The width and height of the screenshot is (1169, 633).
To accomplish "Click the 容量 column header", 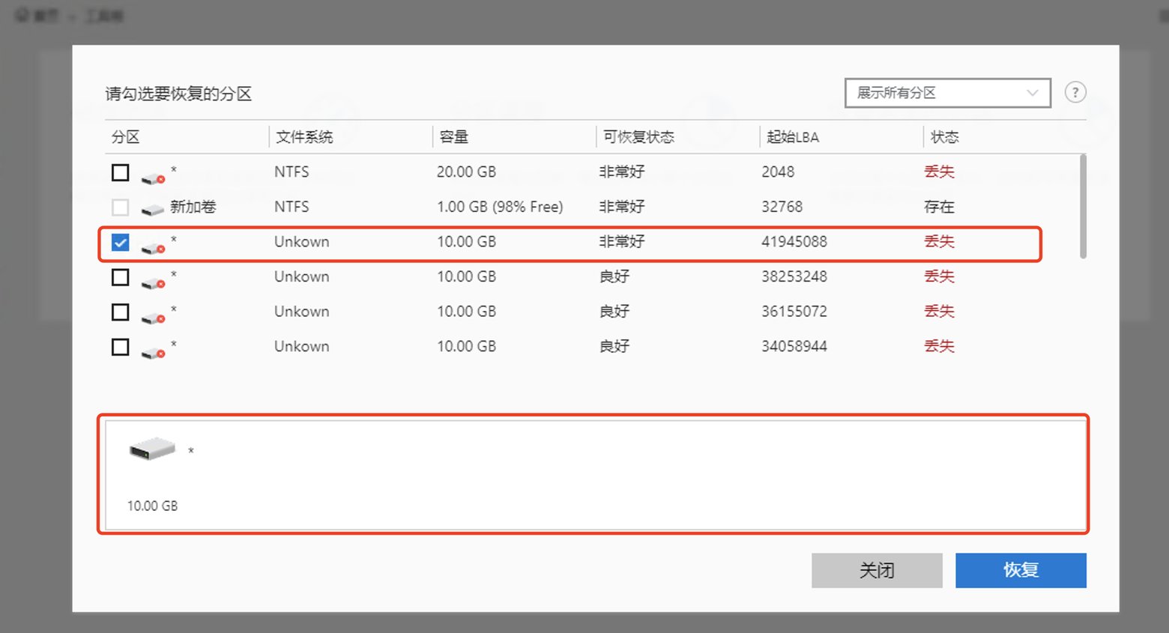I will [x=454, y=137].
